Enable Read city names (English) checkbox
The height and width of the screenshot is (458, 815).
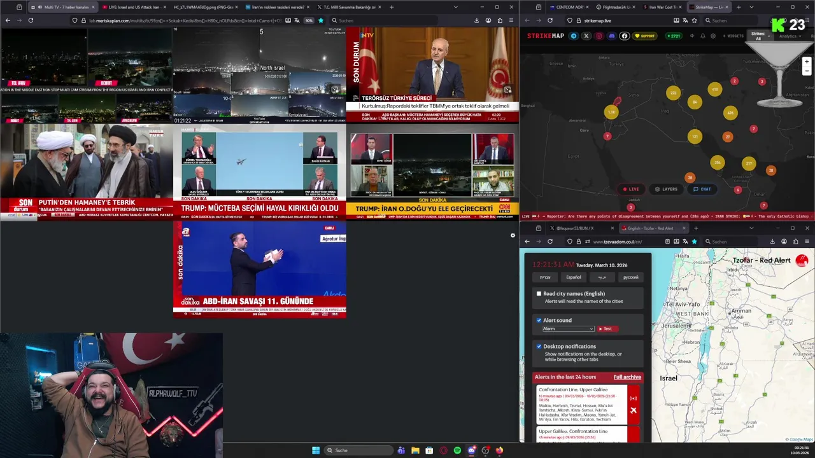pyautogui.click(x=539, y=294)
